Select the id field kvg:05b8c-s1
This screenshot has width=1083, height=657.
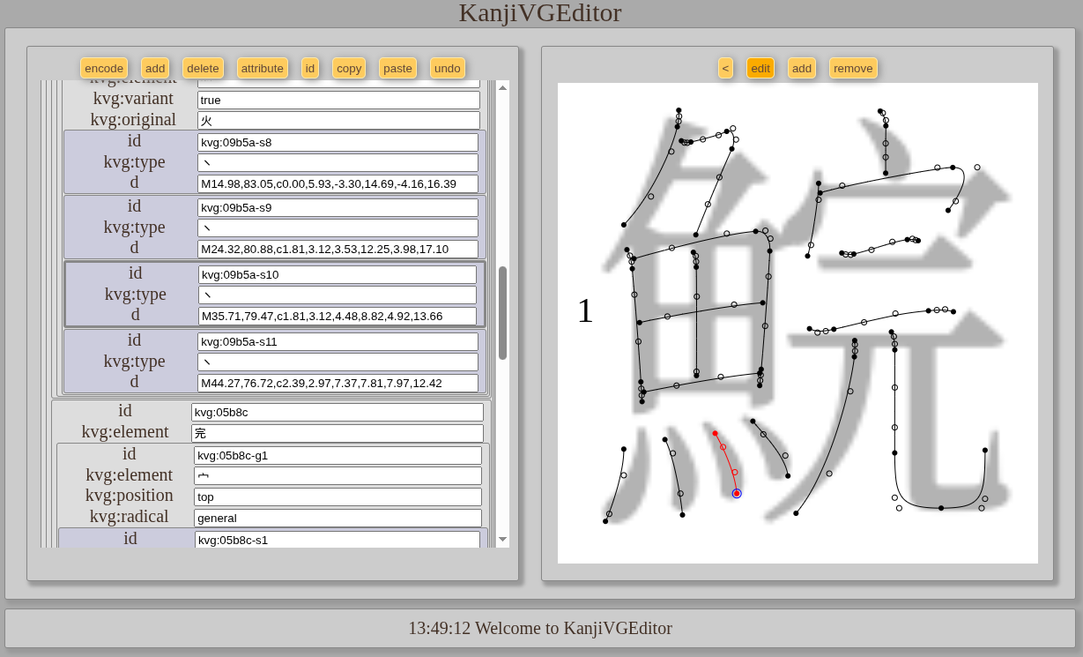pos(338,539)
